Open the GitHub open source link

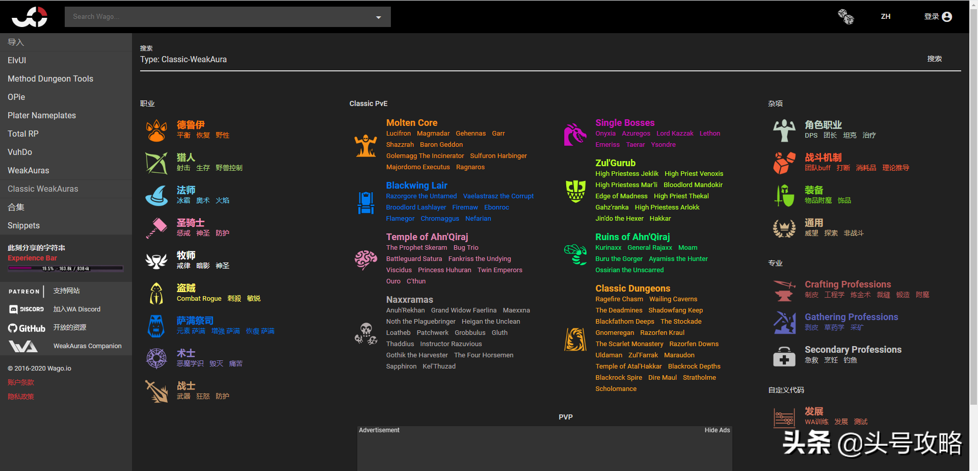click(27, 328)
